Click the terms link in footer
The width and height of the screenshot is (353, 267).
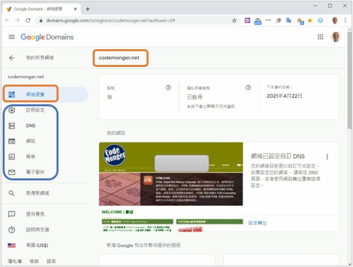(x=34, y=261)
